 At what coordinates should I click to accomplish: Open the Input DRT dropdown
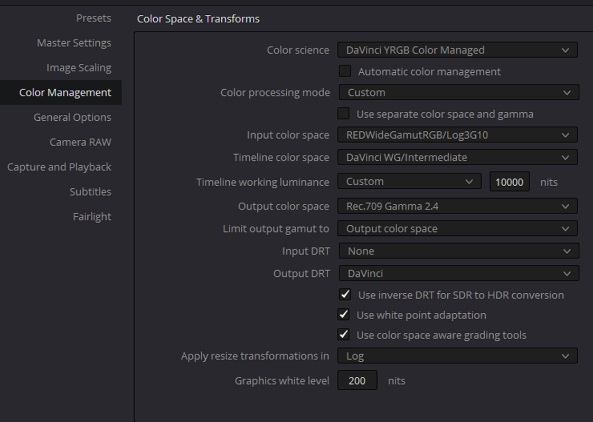coord(459,251)
